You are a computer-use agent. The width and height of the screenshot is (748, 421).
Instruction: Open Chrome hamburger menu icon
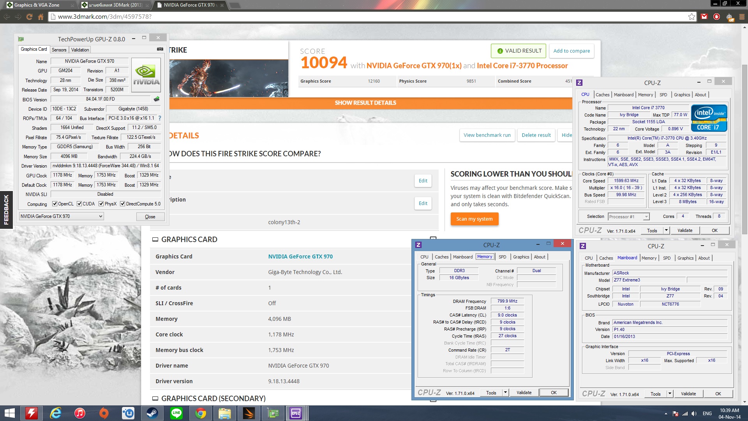point(742,16)
